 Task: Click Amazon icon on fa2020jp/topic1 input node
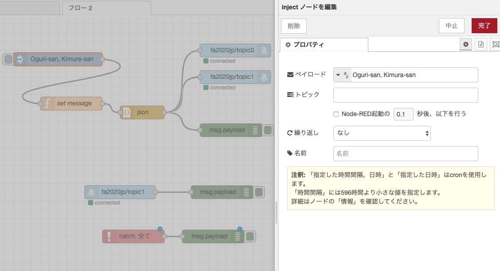tap(91, 192)
